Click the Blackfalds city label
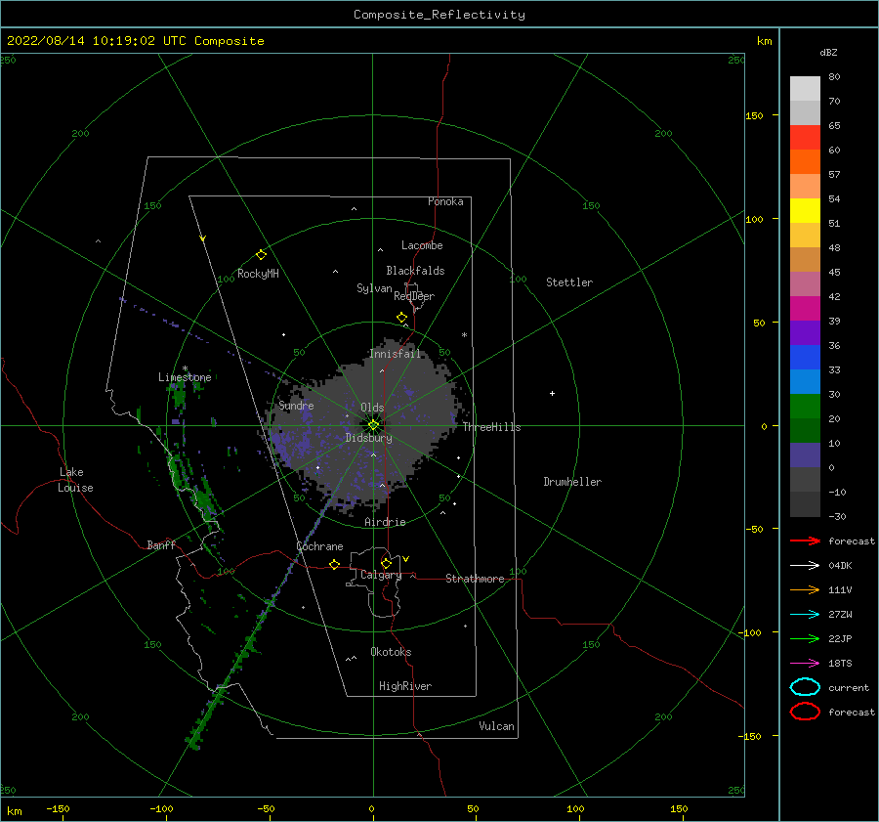Viewport: 879px width, 822px height. [x=415, y=271]
